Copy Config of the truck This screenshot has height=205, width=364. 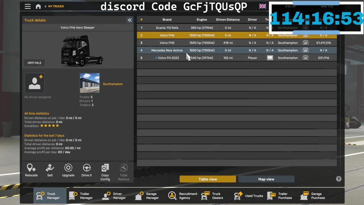pyautogui.click(x=105, y=172)
